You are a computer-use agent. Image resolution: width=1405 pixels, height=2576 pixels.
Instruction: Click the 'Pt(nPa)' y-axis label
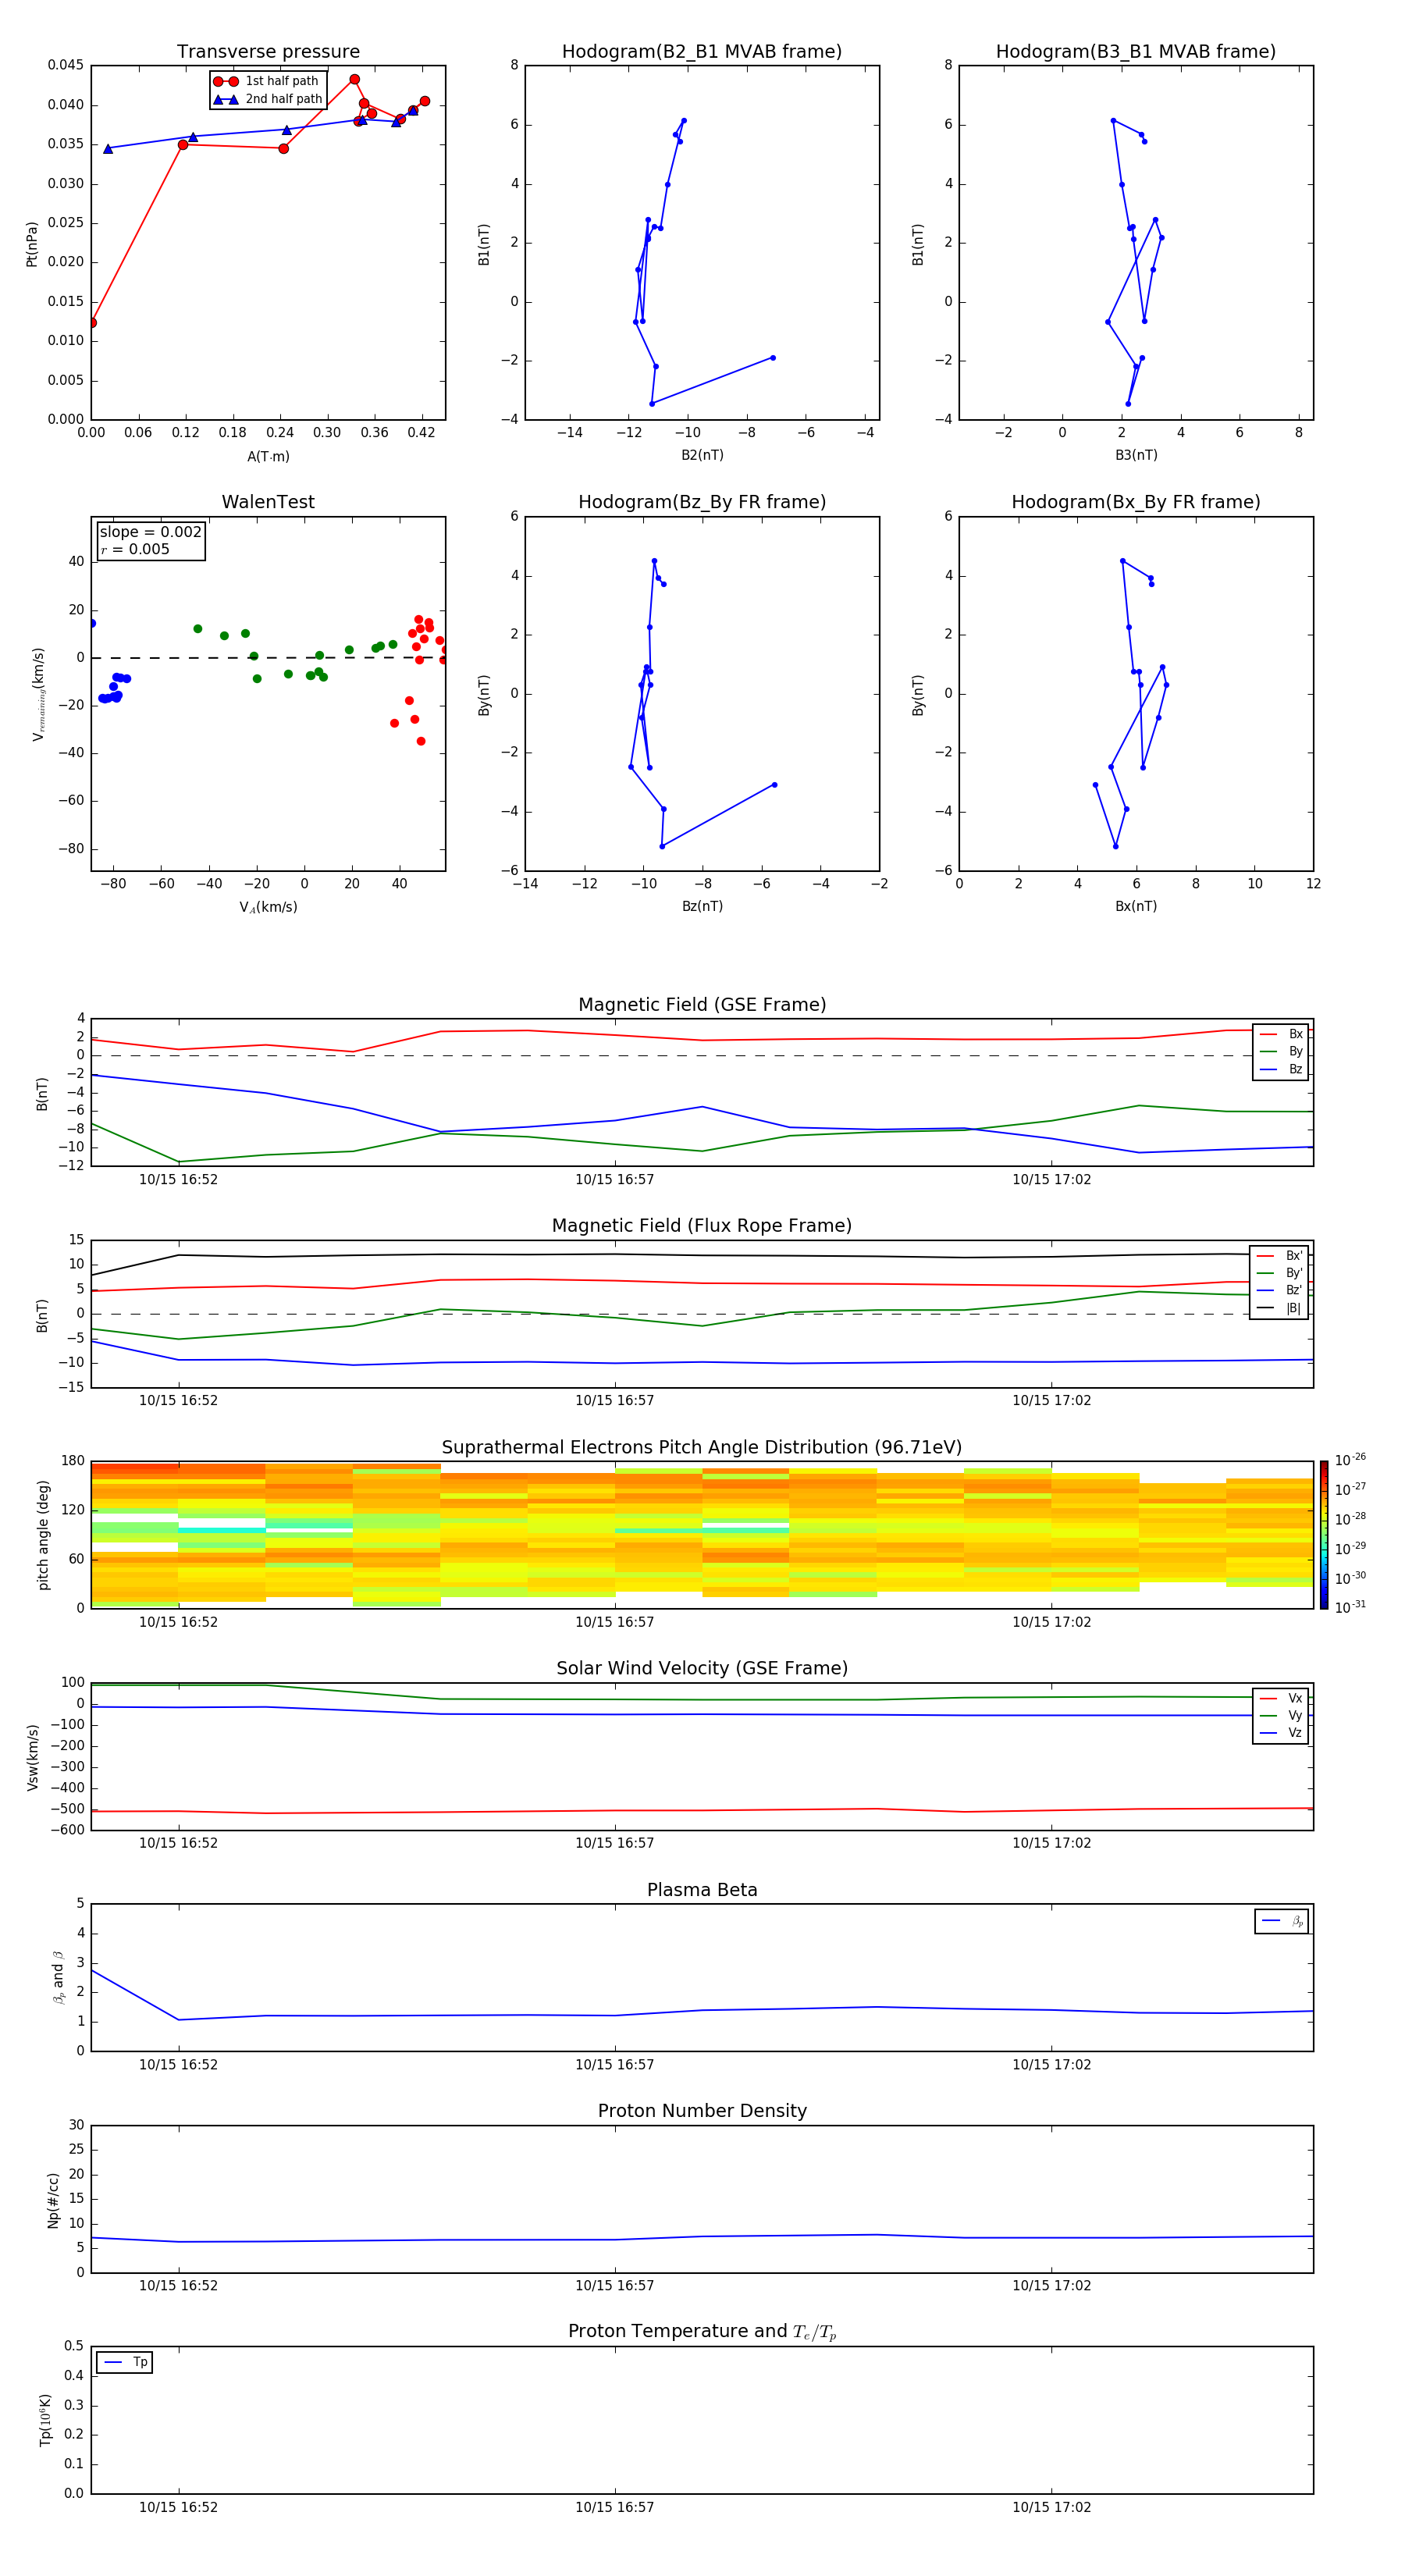32,244
